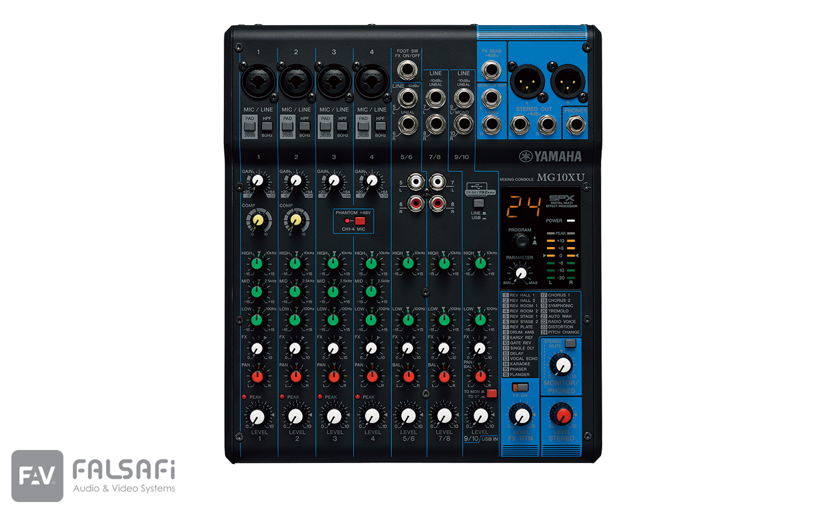Click the MONITOR OUT L jack

491,98
